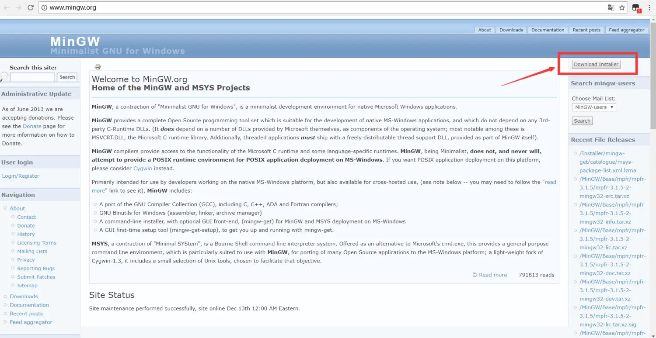This screenshot has width=656, height=338.
Task: Click the address bar showing www.mingw.org
Action: tap(324, 7)
